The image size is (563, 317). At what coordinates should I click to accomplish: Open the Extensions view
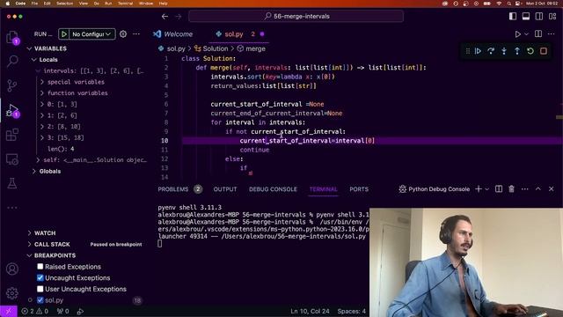tap(12, 135)
